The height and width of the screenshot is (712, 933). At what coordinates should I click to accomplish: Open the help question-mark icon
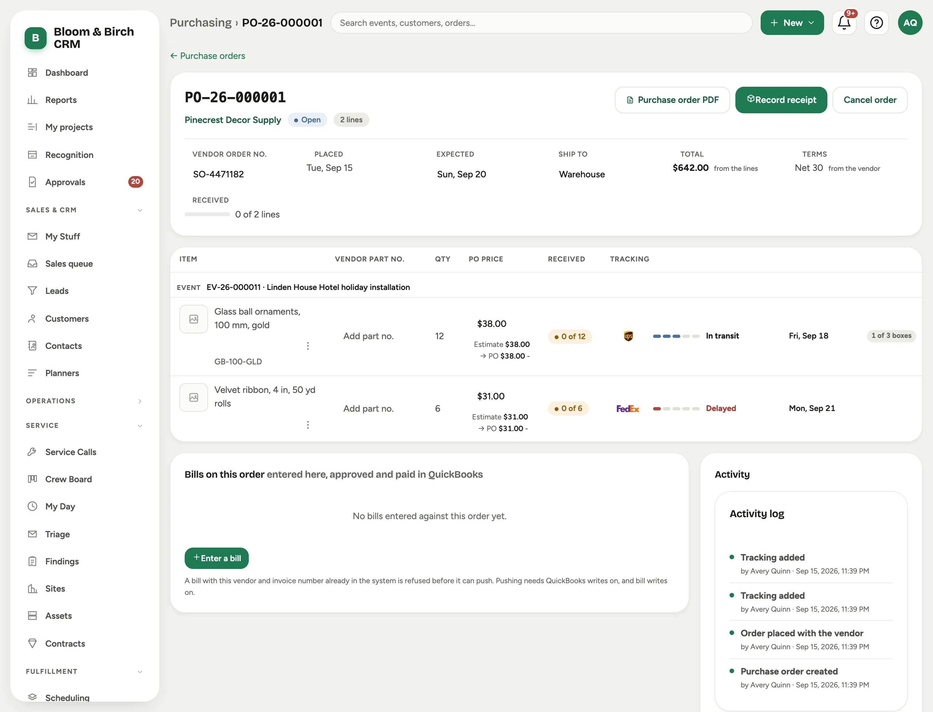coord(876,23)
